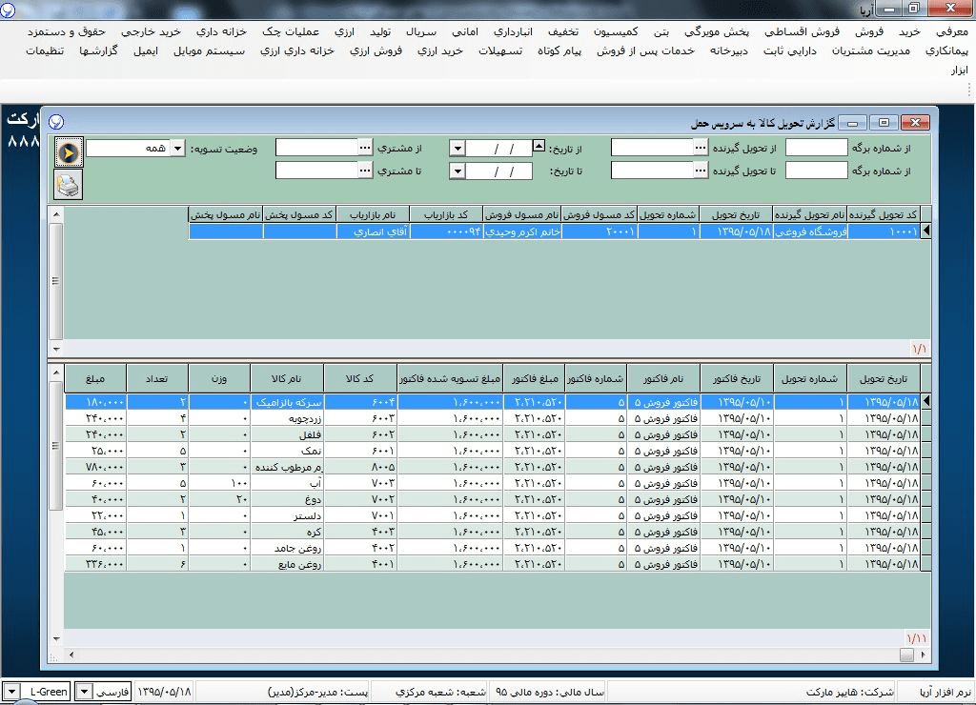
Task: Select the زردچوبه row in details grid
Action: 286,417
